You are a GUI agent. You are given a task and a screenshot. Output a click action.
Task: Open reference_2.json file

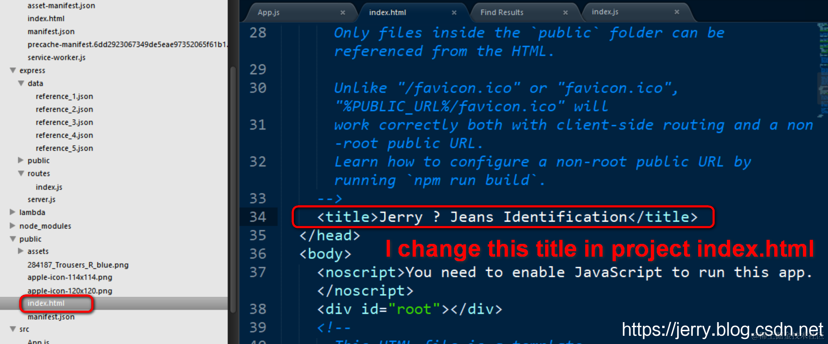[64, 110]
